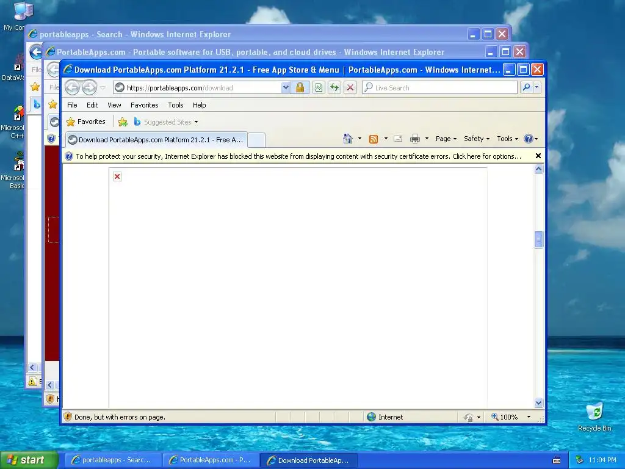Click the vertical scrollbar down arrow
This screenshot has height=469, width=625.
[538, 403]
